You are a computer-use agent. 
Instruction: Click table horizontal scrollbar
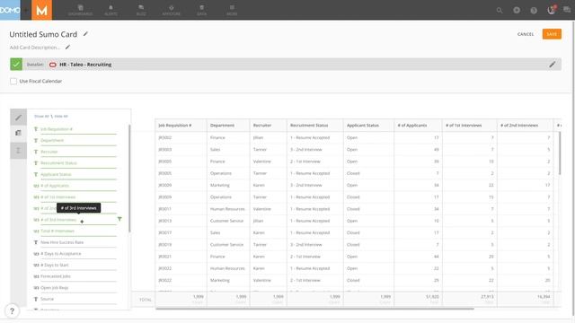(314, 309)
